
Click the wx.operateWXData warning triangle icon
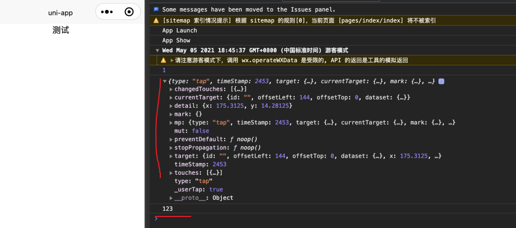pos(163,60)
